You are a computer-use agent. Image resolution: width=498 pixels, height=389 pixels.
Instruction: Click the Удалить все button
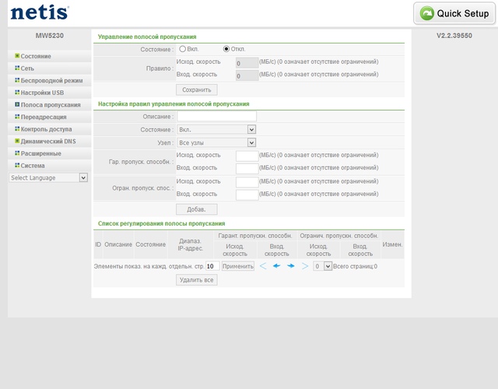[197, 280]
